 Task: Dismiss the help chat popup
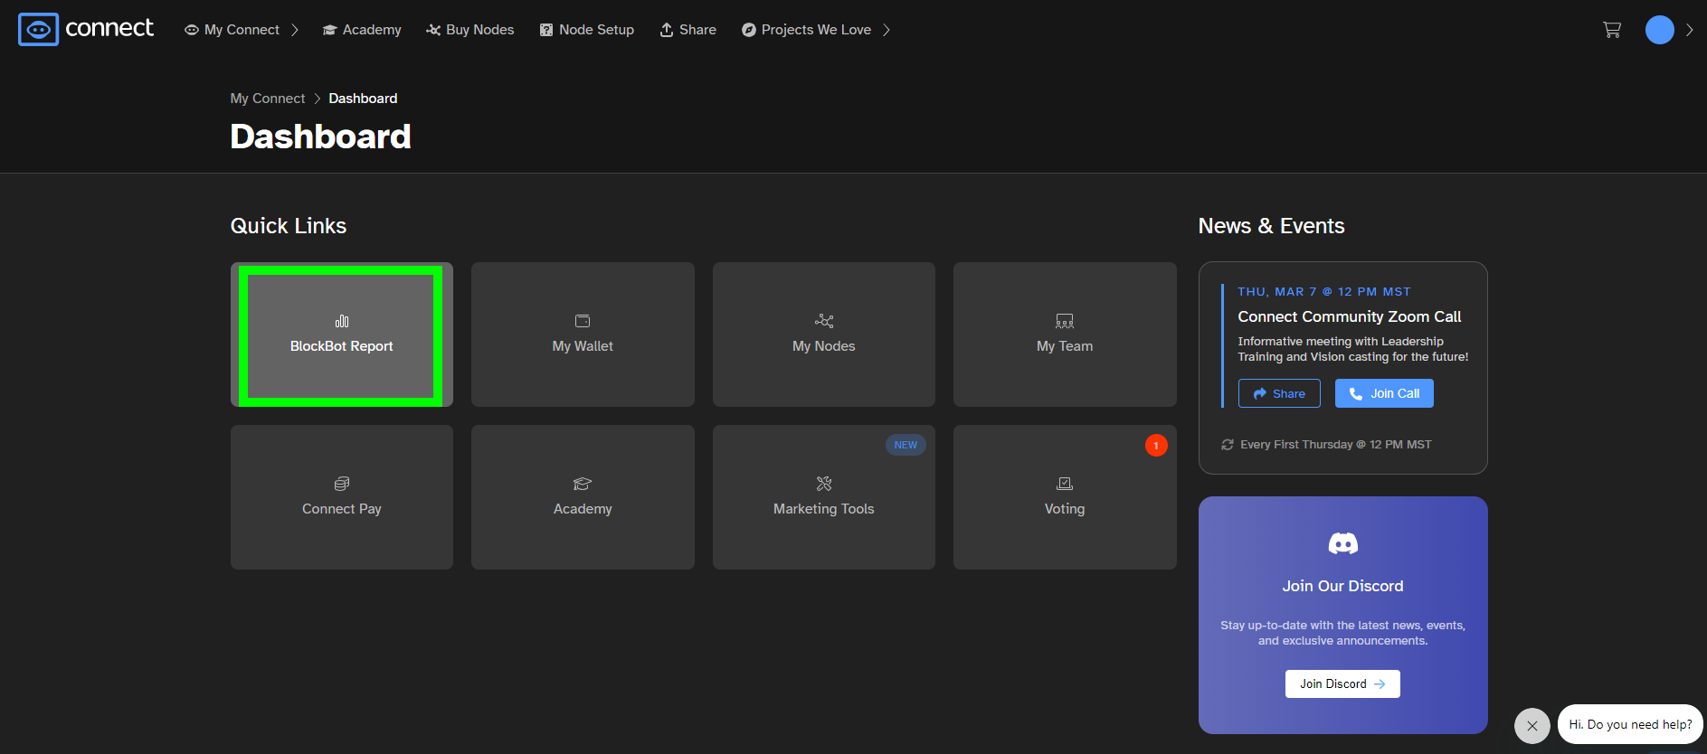(x=1532, y=725)
